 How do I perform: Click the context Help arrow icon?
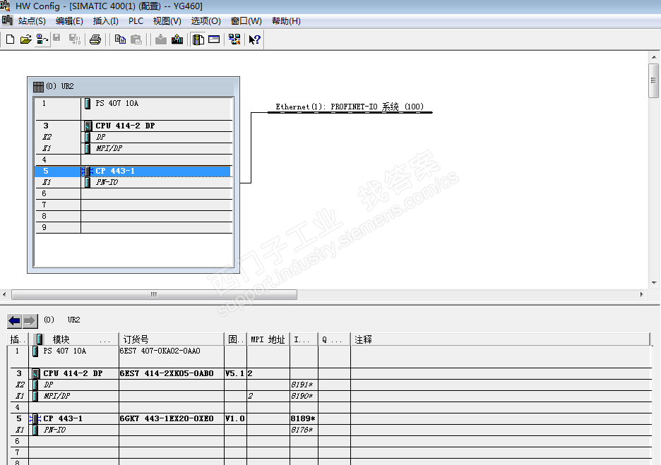[255, 40]
